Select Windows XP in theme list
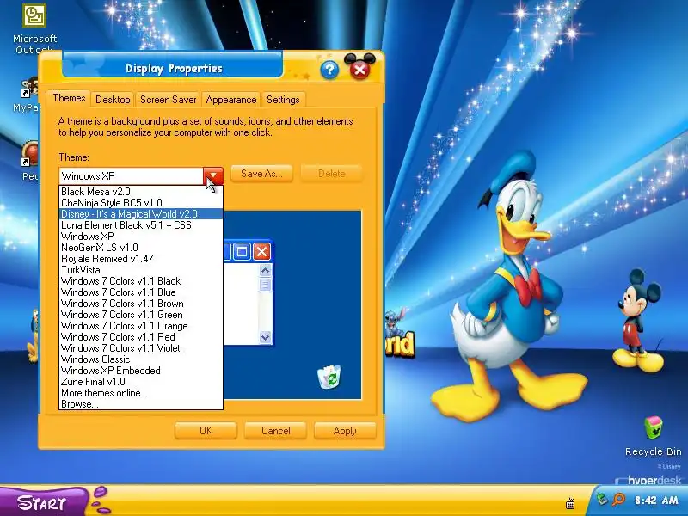The image size is (688, 516). 141,236
